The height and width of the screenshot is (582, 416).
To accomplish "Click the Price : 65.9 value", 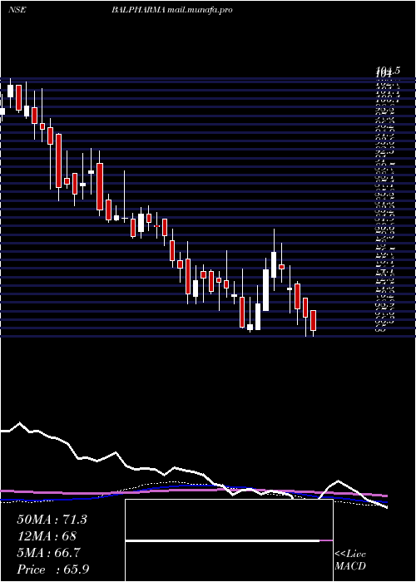I will (x=52, y=570).
